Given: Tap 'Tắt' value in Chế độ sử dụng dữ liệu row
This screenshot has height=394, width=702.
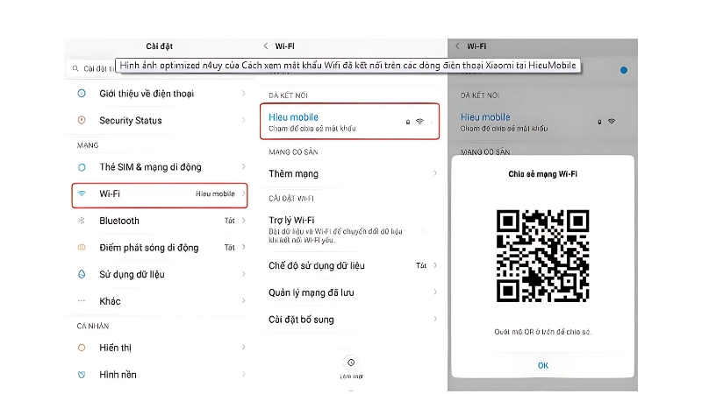Looking at the screenshot, I should pos(421,265).
